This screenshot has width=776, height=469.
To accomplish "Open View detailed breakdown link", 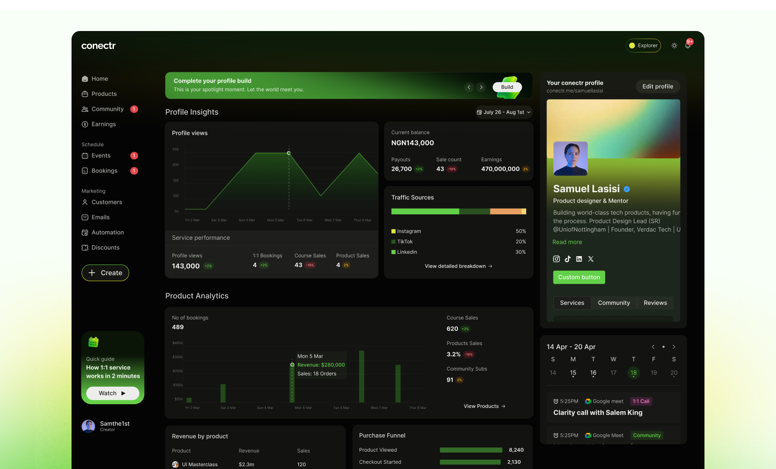I will pos(458,266).
